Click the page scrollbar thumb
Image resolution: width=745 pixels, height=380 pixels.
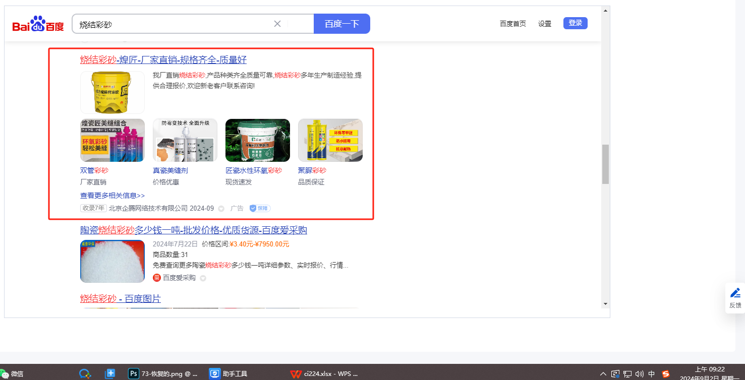(x=605, y=164)
